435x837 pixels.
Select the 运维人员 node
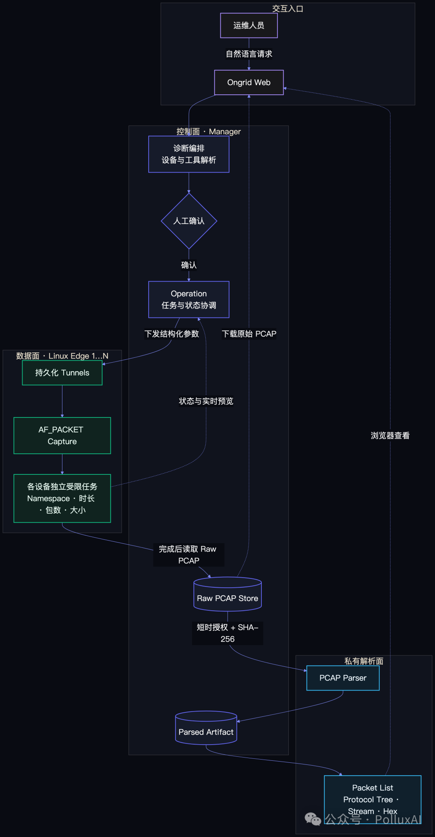click(x=249, y=25)
